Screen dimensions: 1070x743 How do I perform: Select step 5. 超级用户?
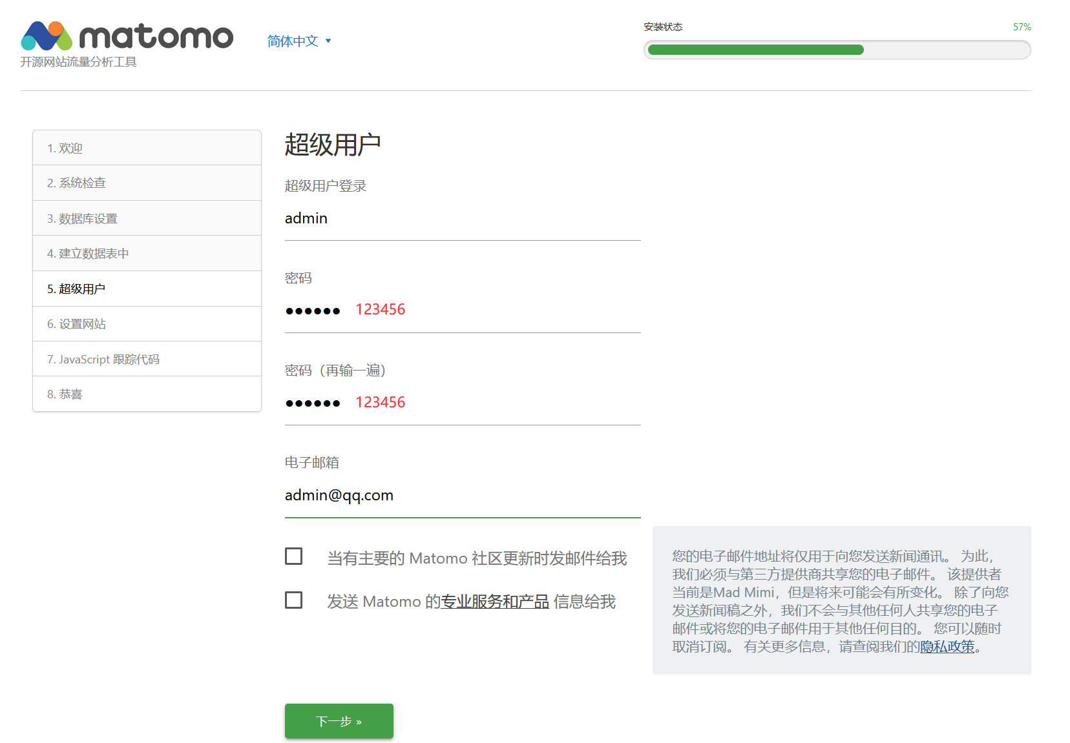click(x=147, y=289)
